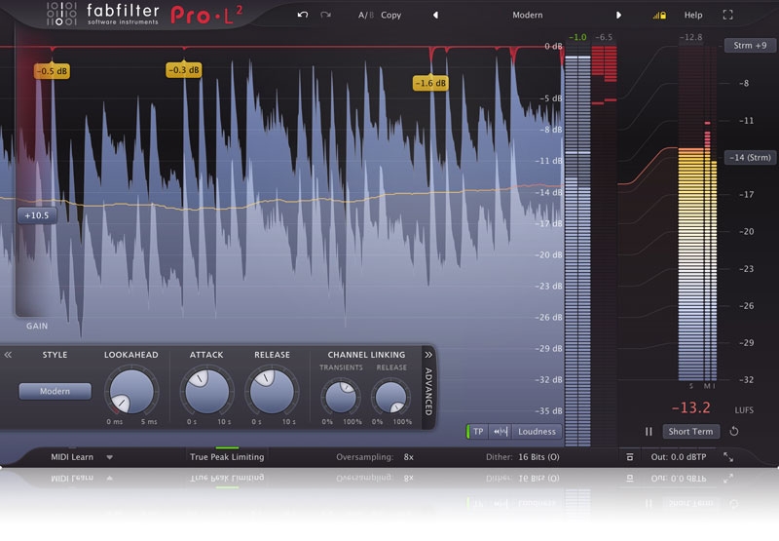779x541 pixels.
Task: Open the Help menu
Action: pyautogui.click(x=693, y=16)
